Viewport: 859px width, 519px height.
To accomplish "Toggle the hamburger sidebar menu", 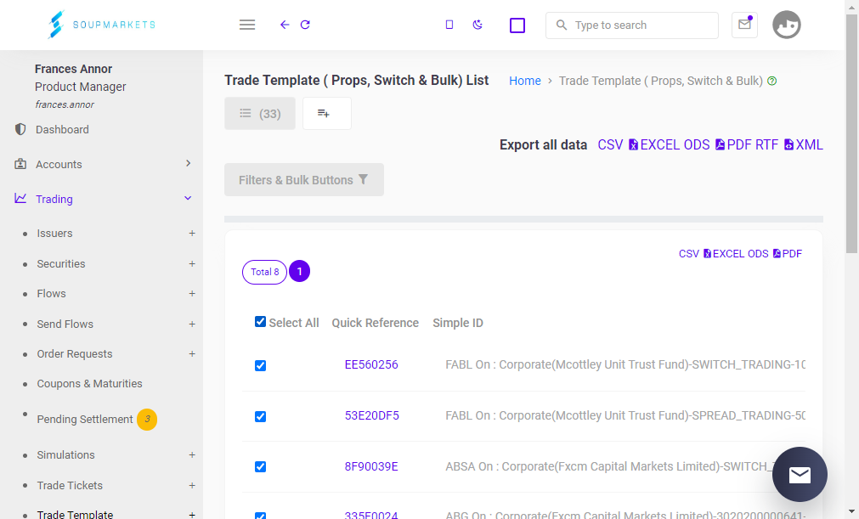I will (247, 25).
